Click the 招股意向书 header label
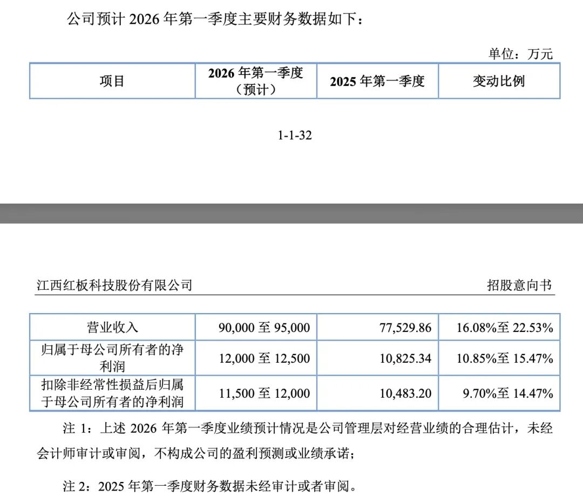The height and width of the screenshot is (503, 583). pyautogui.click(x=519, y=285)
